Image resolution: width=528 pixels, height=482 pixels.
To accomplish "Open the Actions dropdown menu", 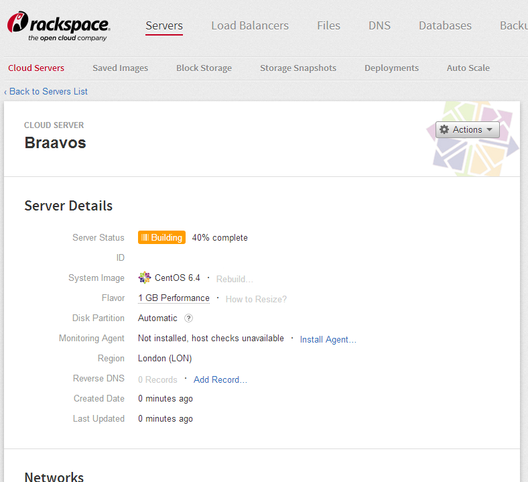I will [x=467, y=130].
